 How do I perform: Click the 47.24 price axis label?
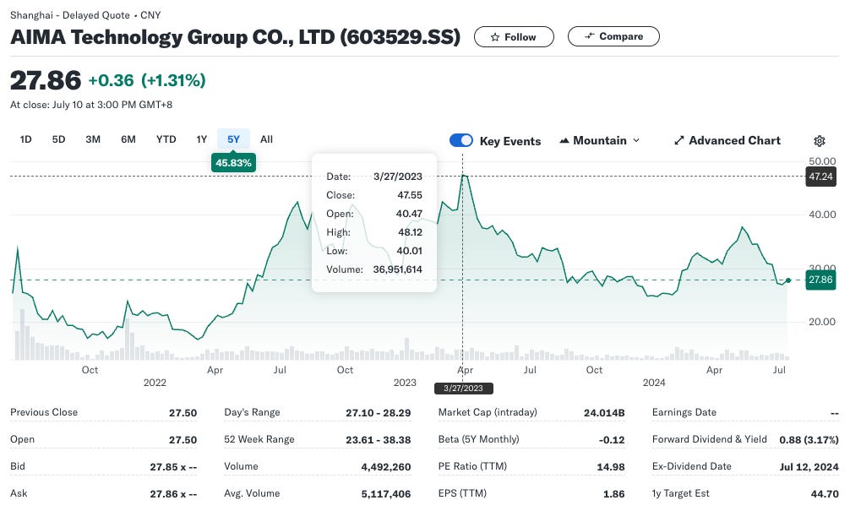[x=820, y=177]
